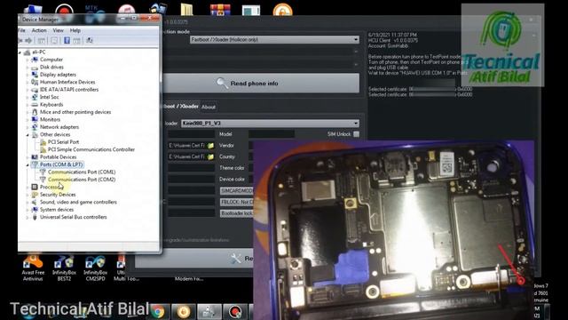Open the Help menu in Device Manager
The height and width of the screenshot is (320, 568).
click(75, 30)
